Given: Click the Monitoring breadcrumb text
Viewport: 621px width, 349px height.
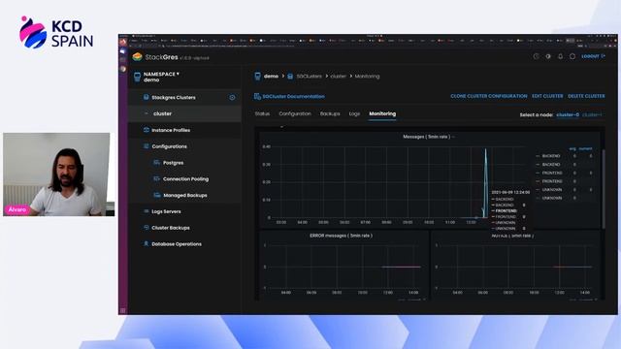Looking at the screenshot, I should 367,76.
